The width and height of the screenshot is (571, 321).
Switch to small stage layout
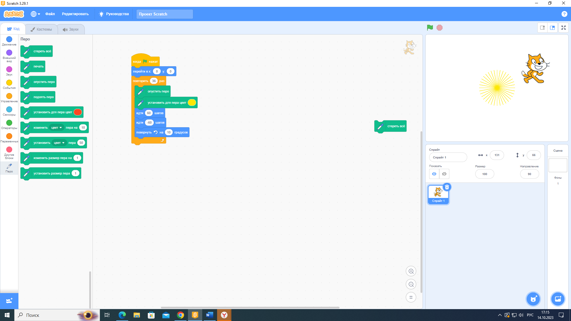tap(542, 28)
